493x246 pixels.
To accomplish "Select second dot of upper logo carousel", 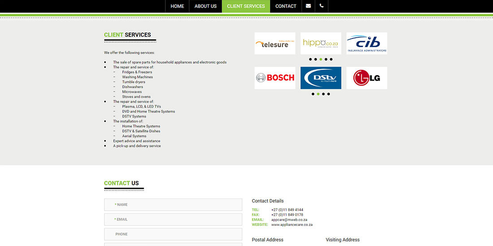I will (x=316, y=59).
